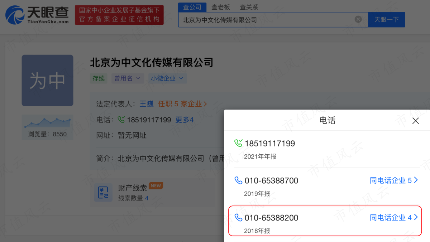Click 更多4 phone numbers link

tap(185, 120)
